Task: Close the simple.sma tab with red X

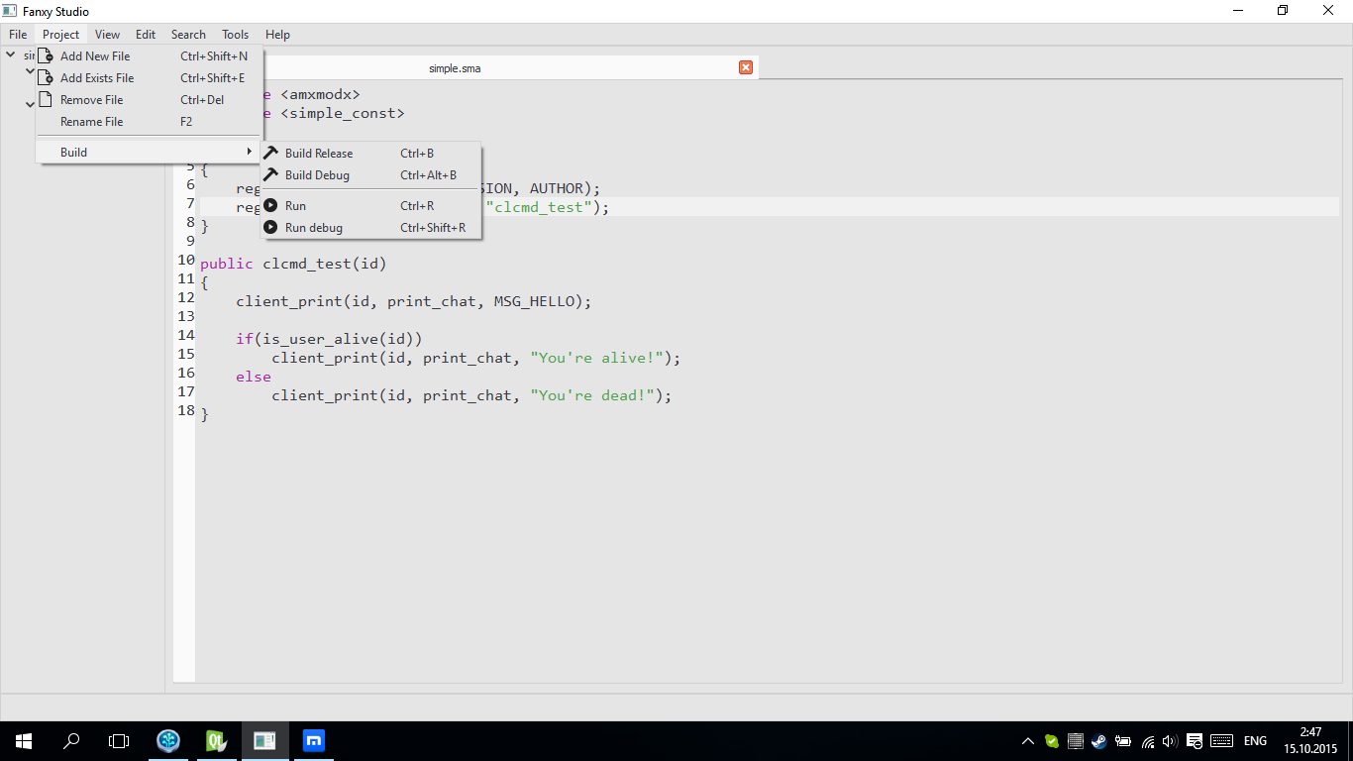Action: [746, 67]
